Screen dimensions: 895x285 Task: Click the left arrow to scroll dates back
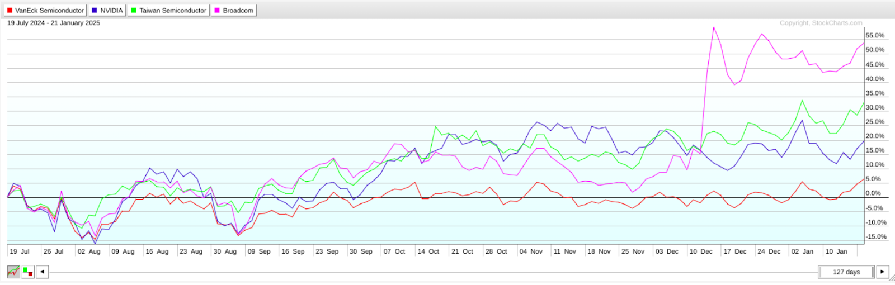[42, 272]
